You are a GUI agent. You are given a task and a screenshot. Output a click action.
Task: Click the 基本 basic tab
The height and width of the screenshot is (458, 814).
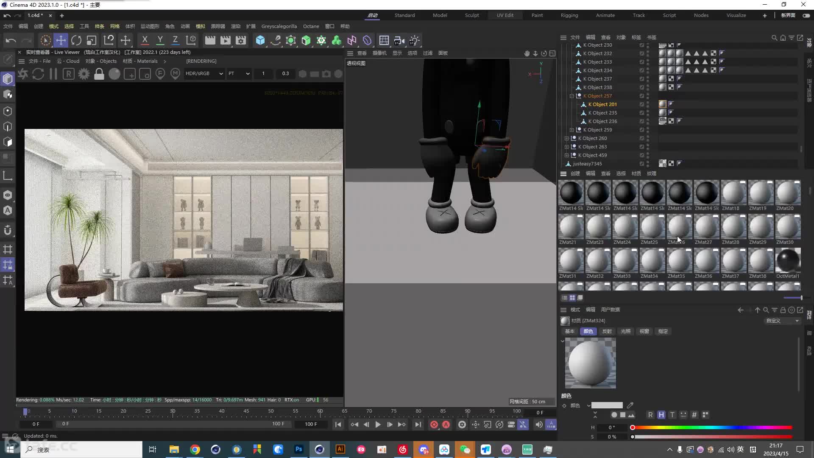(569, 331)
